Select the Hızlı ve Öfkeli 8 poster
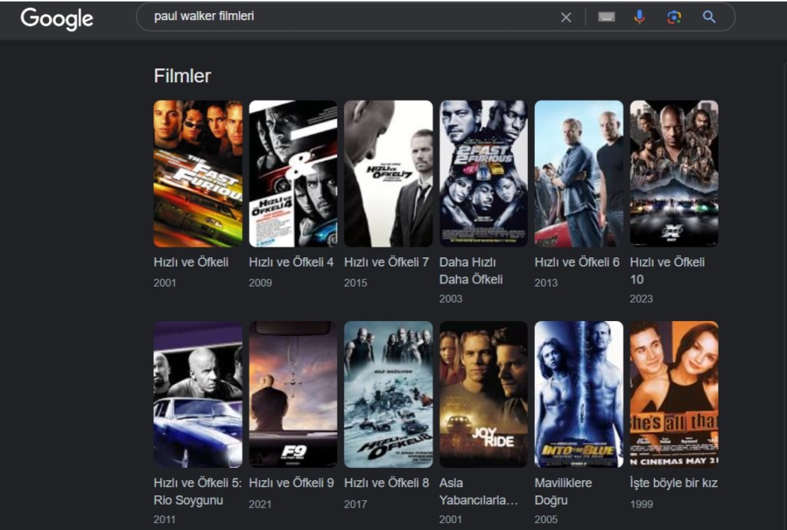 (388, 395)
